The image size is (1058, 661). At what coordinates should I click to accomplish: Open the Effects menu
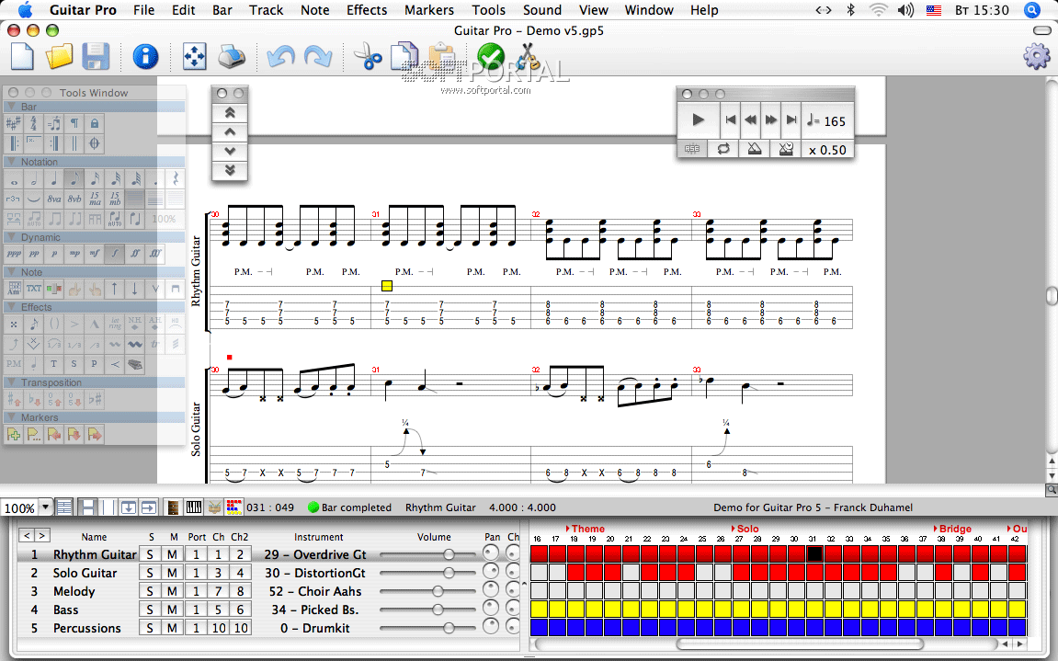point(367,10)
